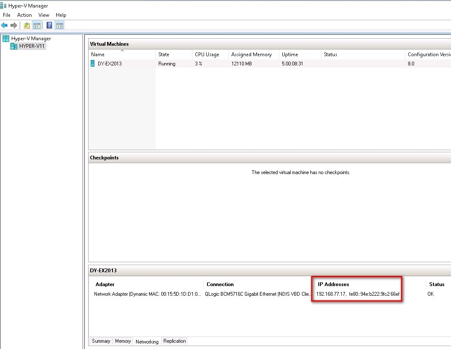451x349 pixels.
Task: Toggle the Show/Hide Action Pane icon
Action: point(59,26)
